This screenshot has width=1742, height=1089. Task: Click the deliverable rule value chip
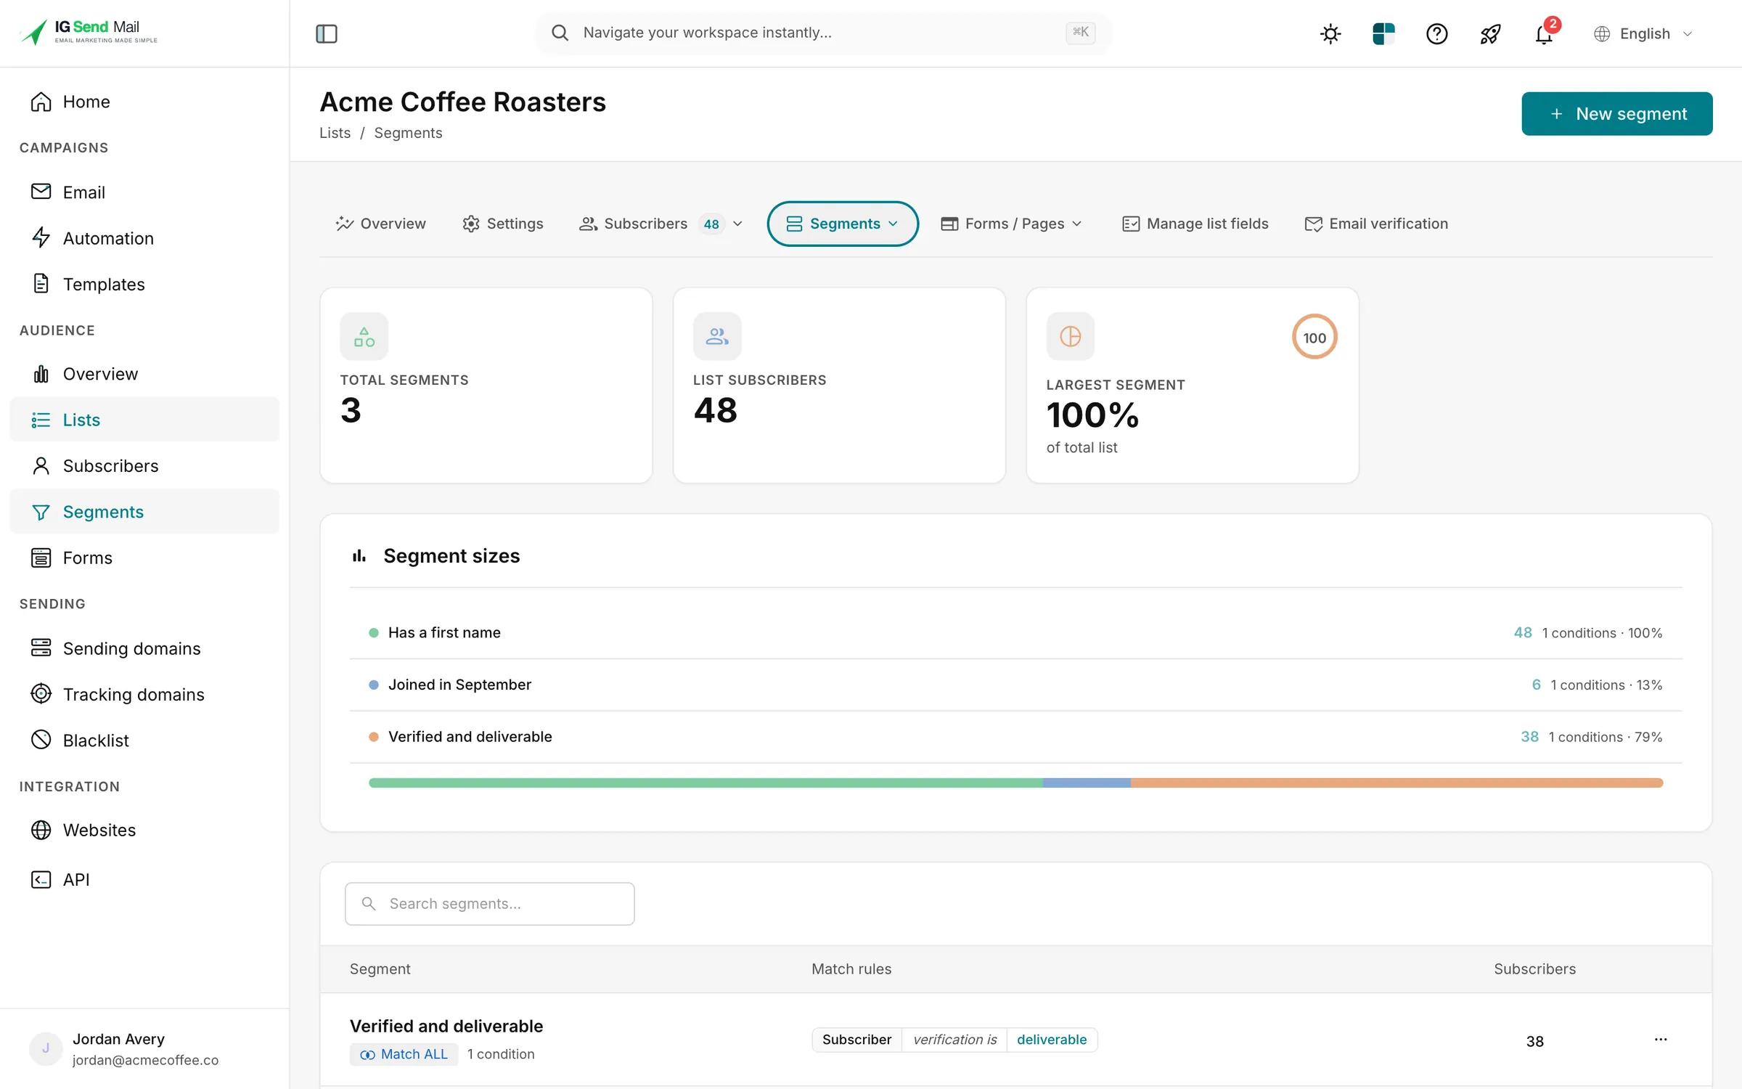(1052, 1040)
